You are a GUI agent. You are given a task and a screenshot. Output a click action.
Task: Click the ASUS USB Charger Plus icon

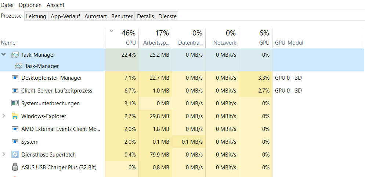[15, 167]
